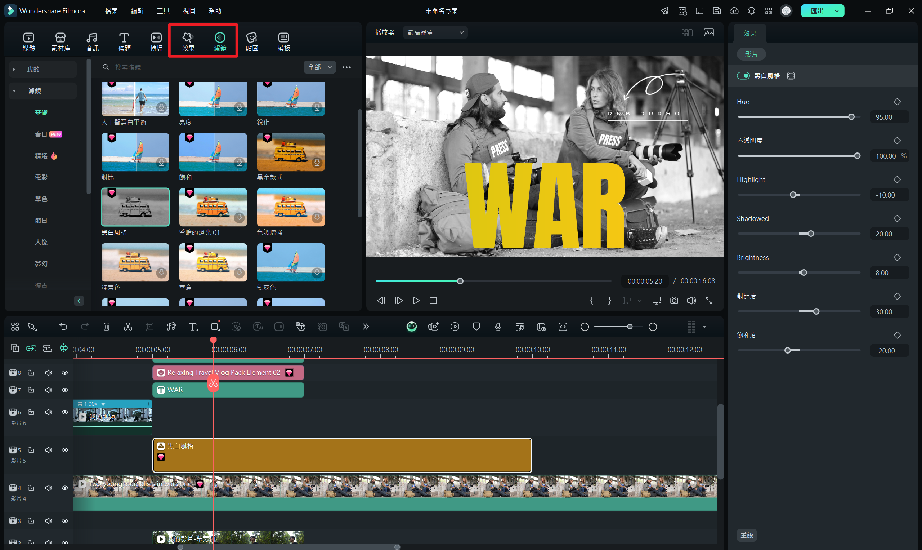Open the user profile avatar

(786, 11)
